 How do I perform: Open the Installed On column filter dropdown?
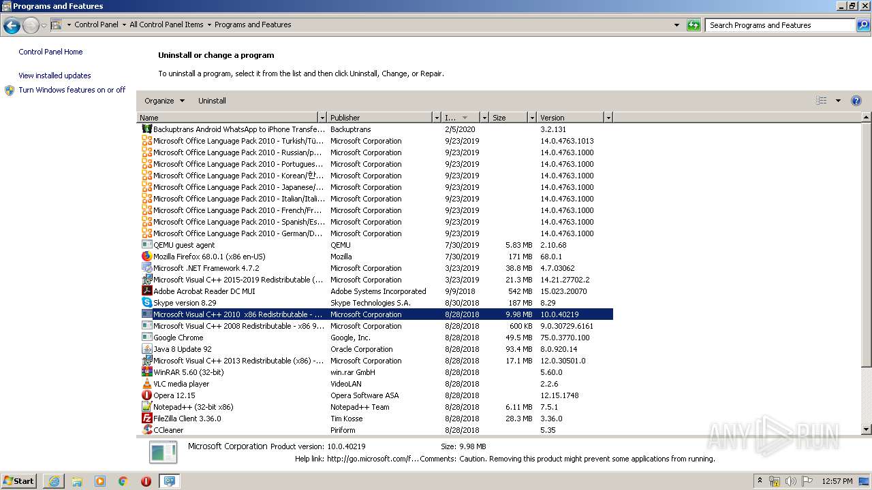click(484, 118)
